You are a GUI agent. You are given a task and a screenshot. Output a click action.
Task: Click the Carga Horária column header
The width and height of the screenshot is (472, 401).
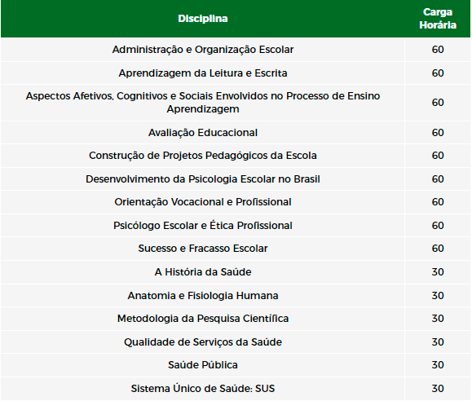point(438,19)
